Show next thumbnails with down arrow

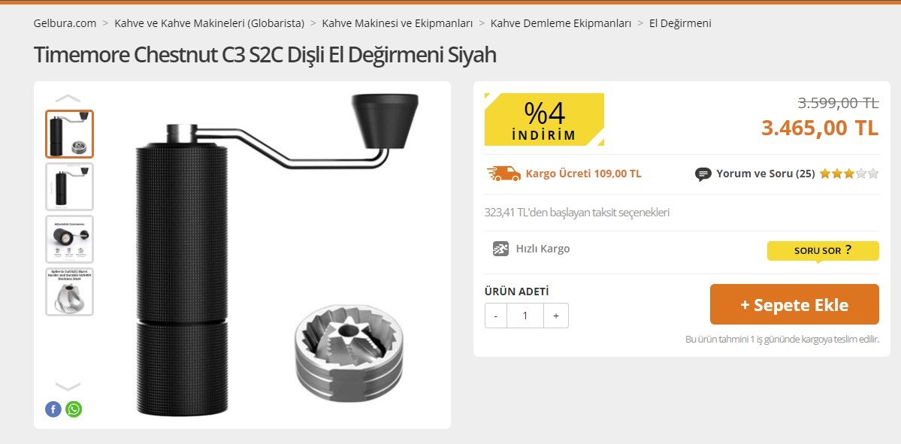(68, 386)
